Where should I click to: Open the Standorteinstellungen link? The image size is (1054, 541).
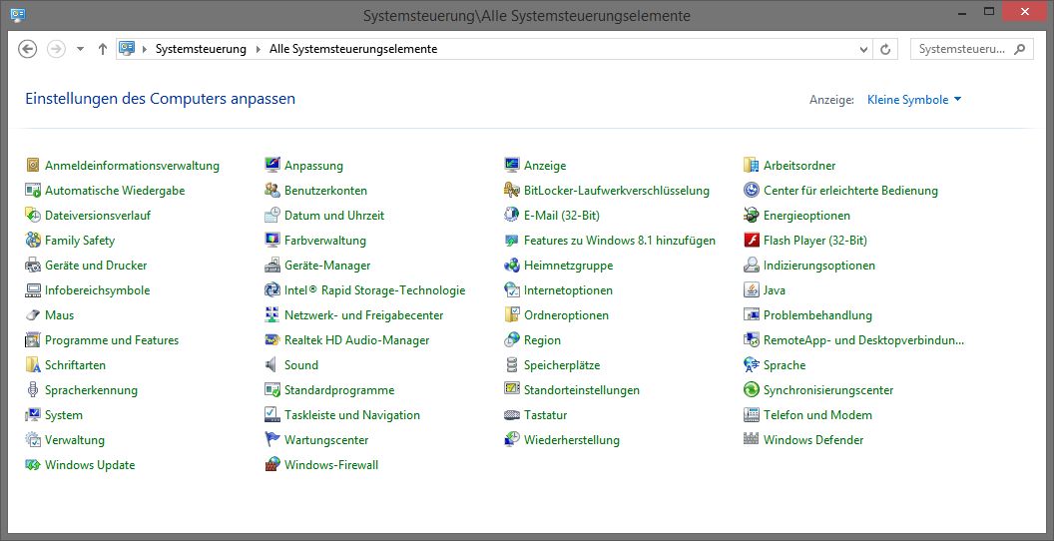coord(582,390)
